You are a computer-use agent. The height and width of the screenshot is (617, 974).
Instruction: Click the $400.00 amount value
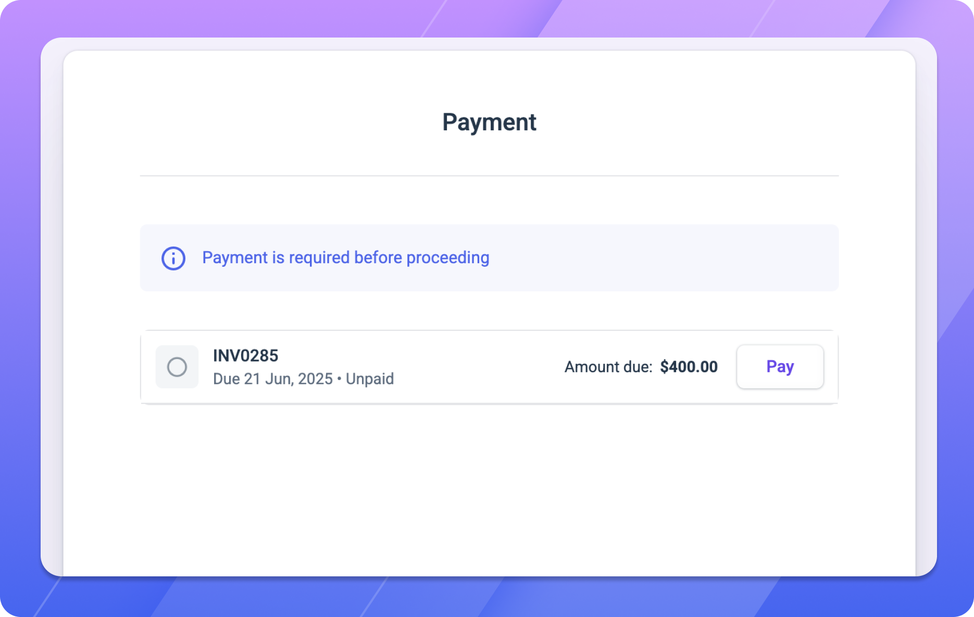point(689,367)
